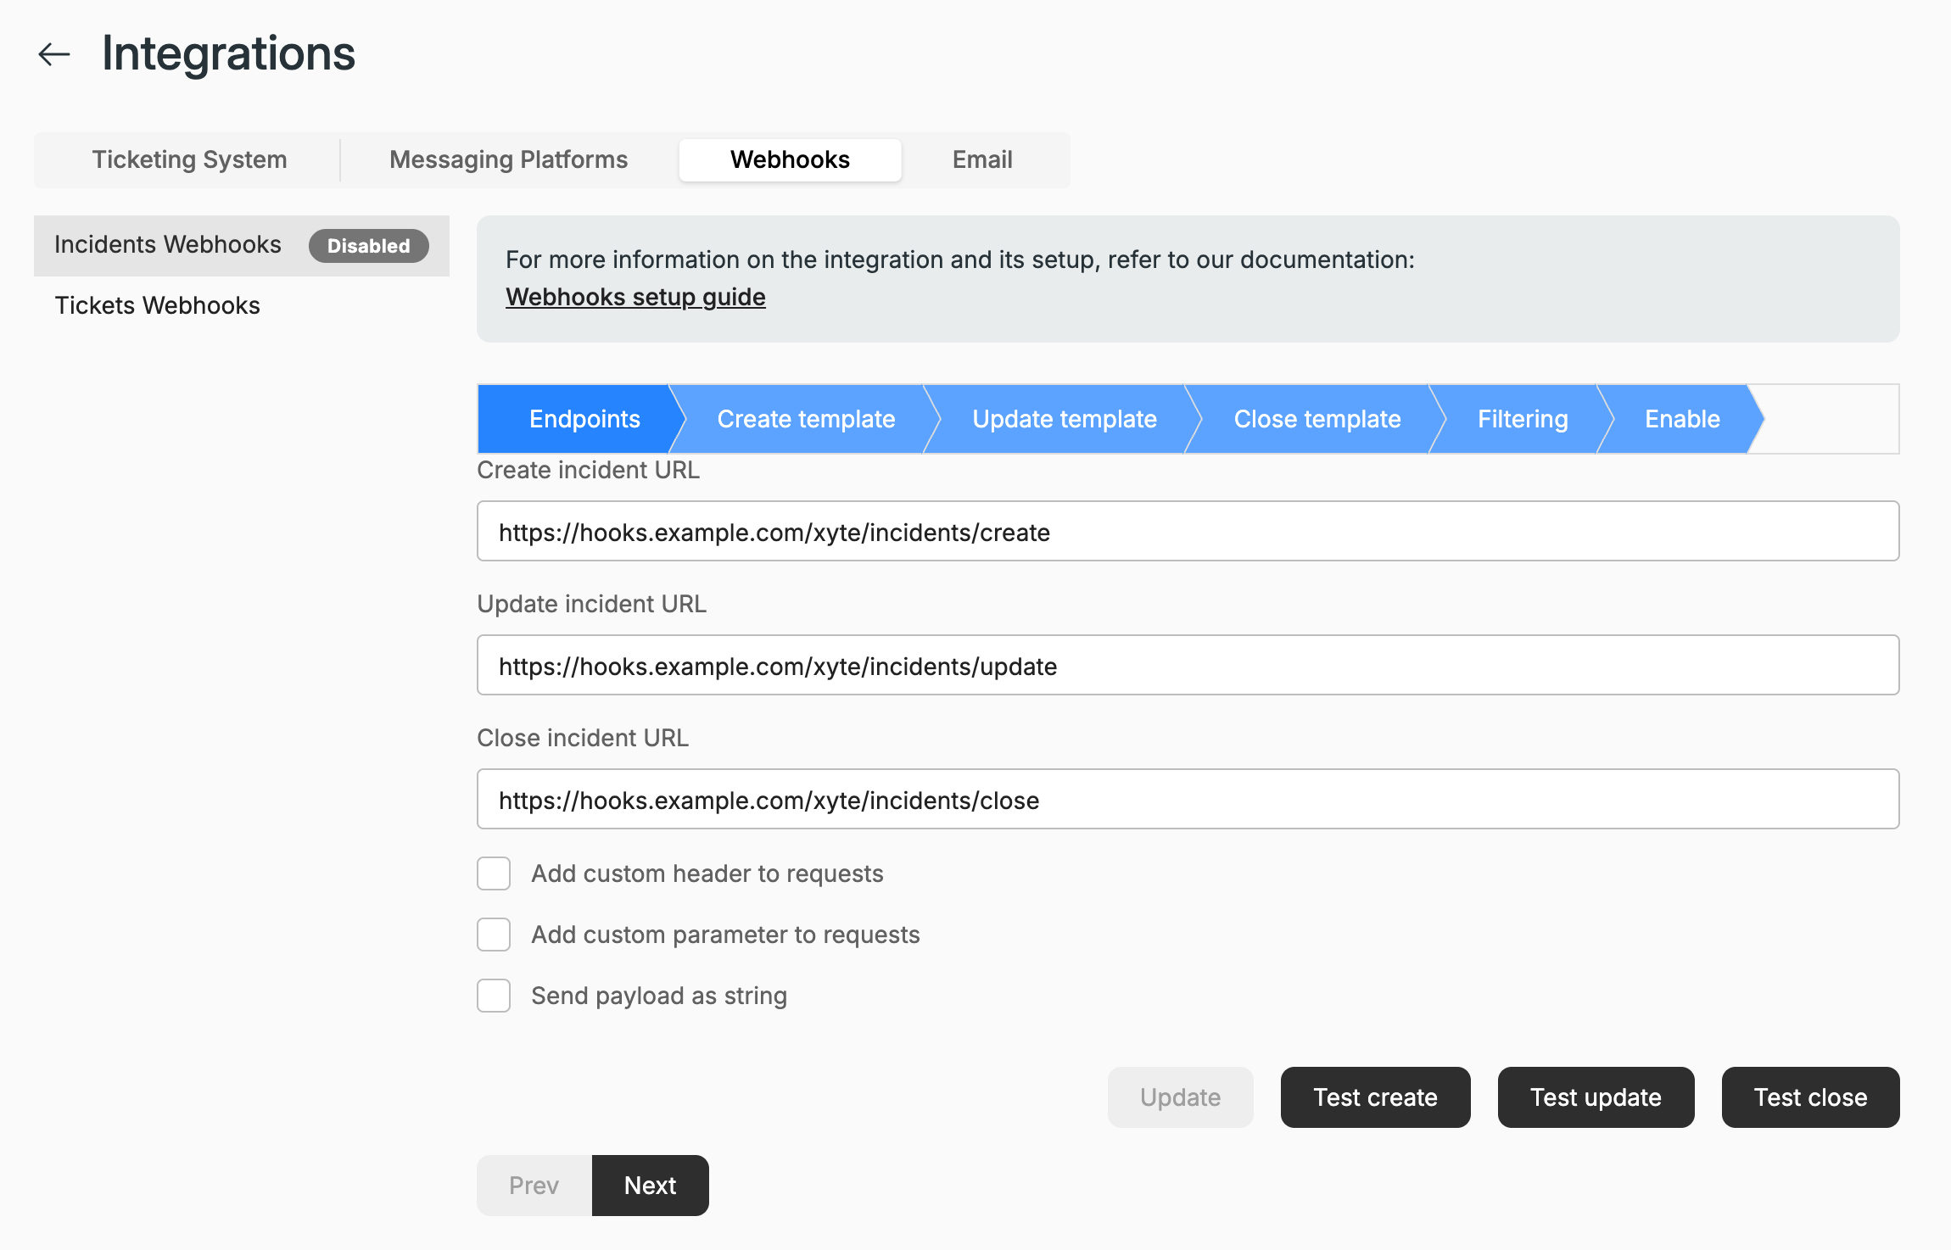This screenshot has height=1250, width=1951.
Task: Open the Close template step
Action: 1317,419
